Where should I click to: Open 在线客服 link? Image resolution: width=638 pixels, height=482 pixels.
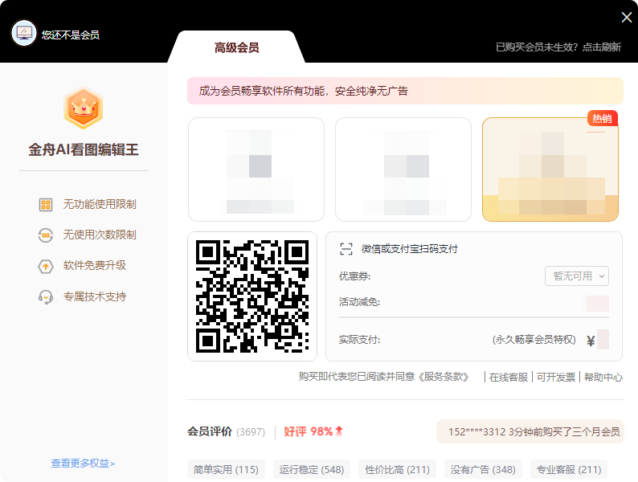[x=508, y=377]
